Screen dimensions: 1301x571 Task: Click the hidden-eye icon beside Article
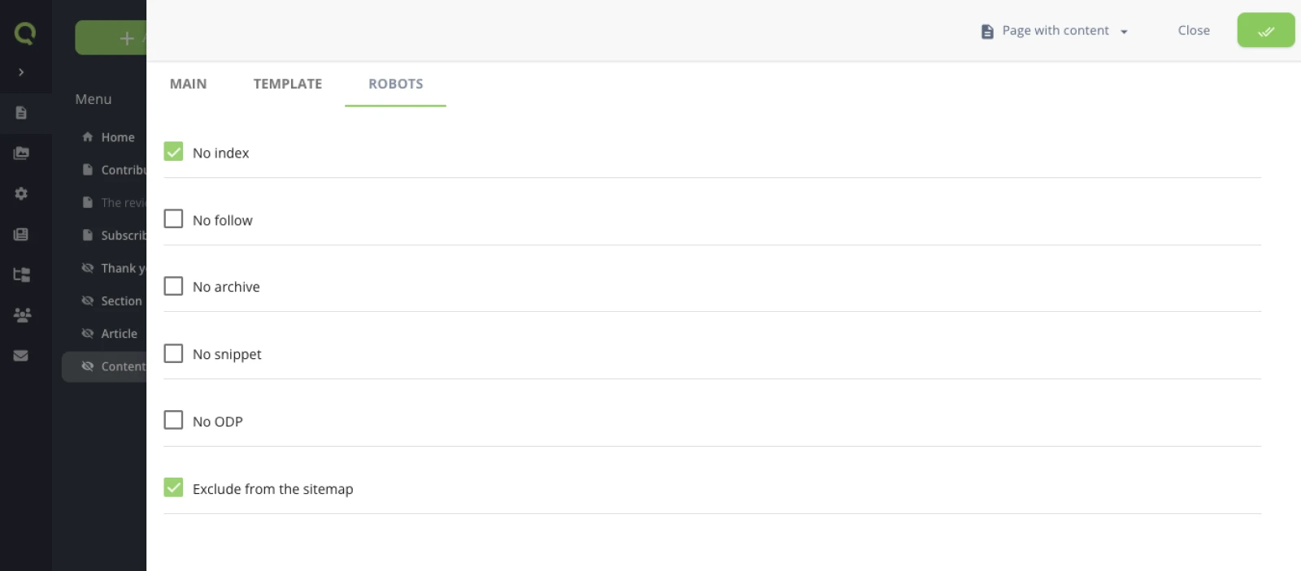click(88, 333)
